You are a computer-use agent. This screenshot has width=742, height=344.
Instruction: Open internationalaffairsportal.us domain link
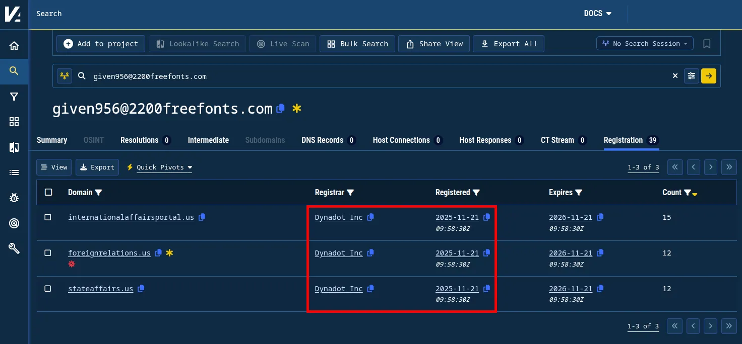131,217
